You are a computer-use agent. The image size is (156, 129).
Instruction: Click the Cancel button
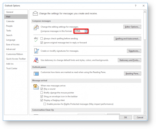[x=140, y=117]
